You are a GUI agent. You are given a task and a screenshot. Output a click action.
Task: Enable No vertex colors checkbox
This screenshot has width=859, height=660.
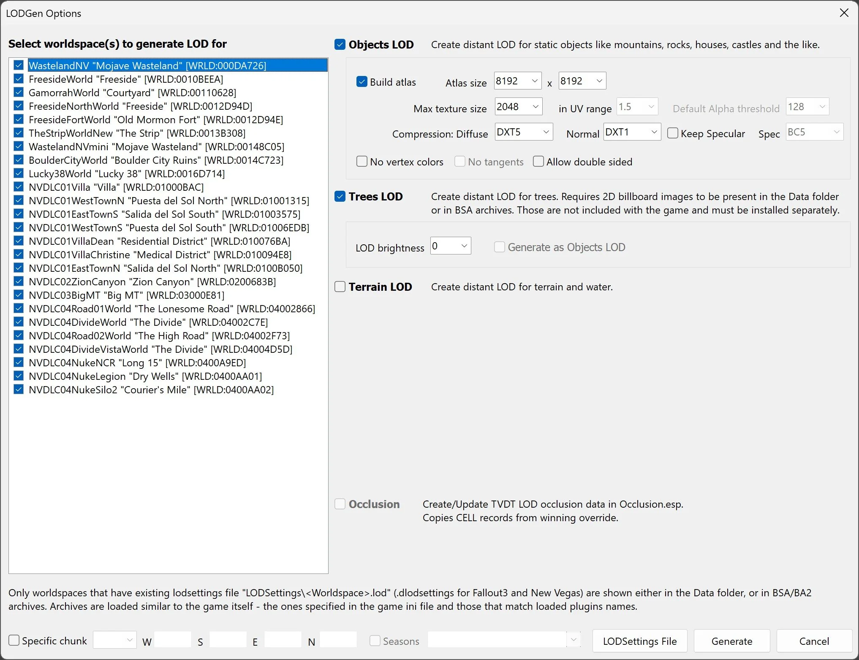(362, 162)
